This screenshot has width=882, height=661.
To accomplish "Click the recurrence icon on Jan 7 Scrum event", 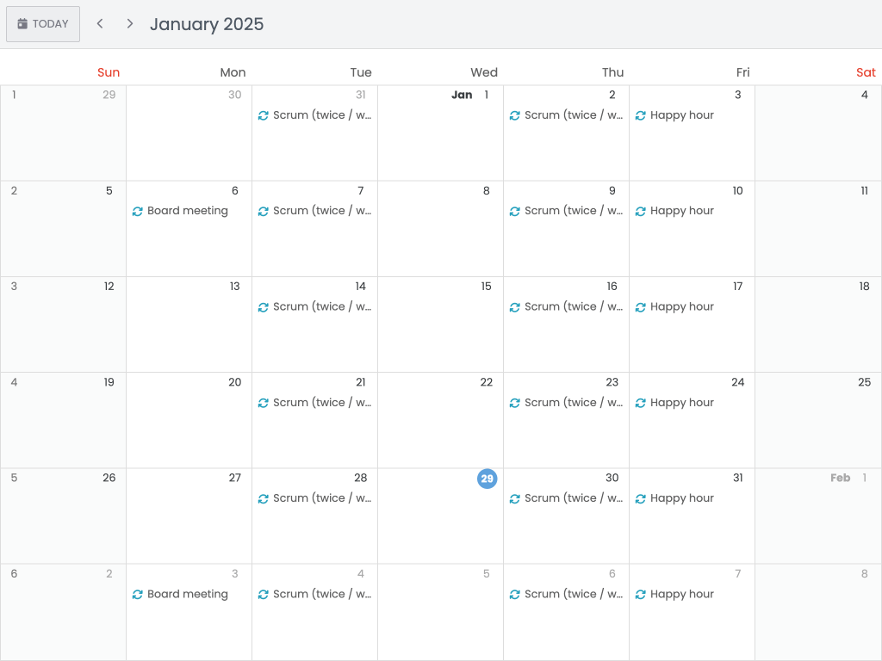I will [264, 210].
